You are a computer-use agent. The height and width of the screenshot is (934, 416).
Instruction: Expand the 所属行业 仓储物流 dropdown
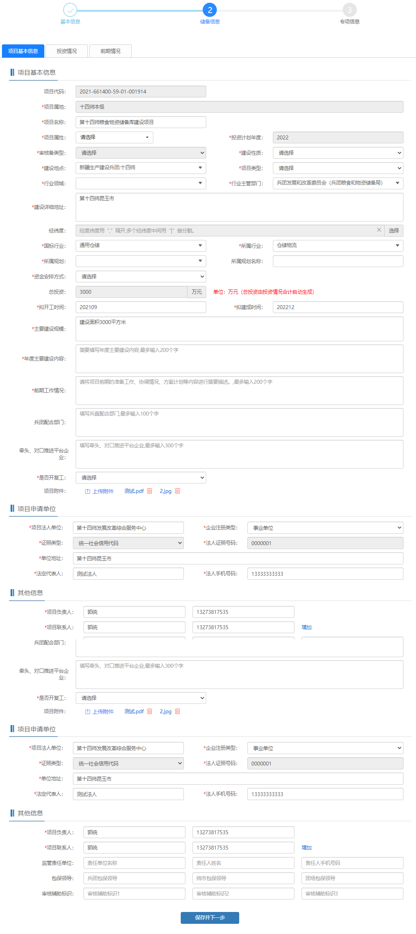click(x=338, y=245)
